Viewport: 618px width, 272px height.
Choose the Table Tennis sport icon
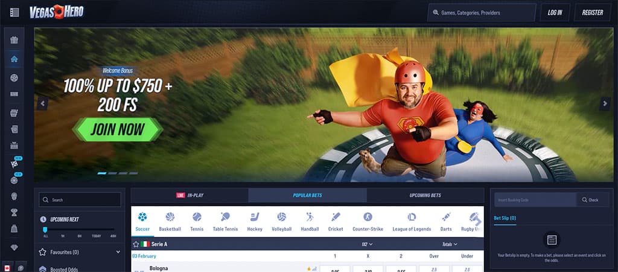pyautogui.click(x=225, y=221)
